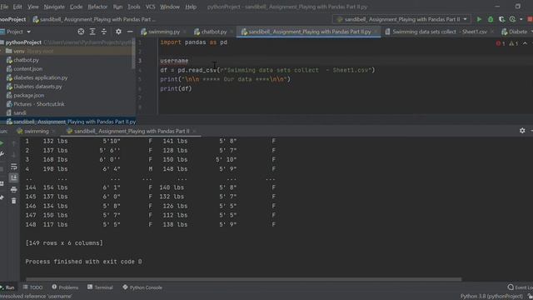Click the yellow warning count indicator
The height and width of the screenshot is (300, 533).
tap(513, 43)
